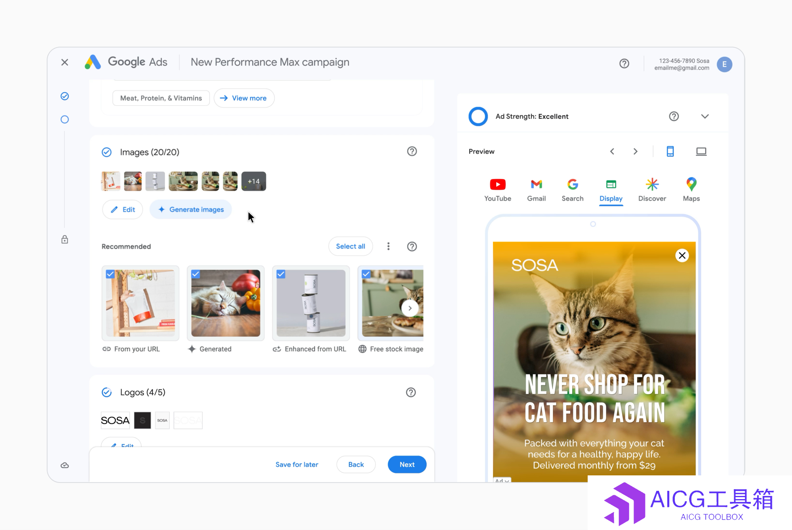
Task: Open the grey cans thumbnail in selected images
Action: click(155, 181)
